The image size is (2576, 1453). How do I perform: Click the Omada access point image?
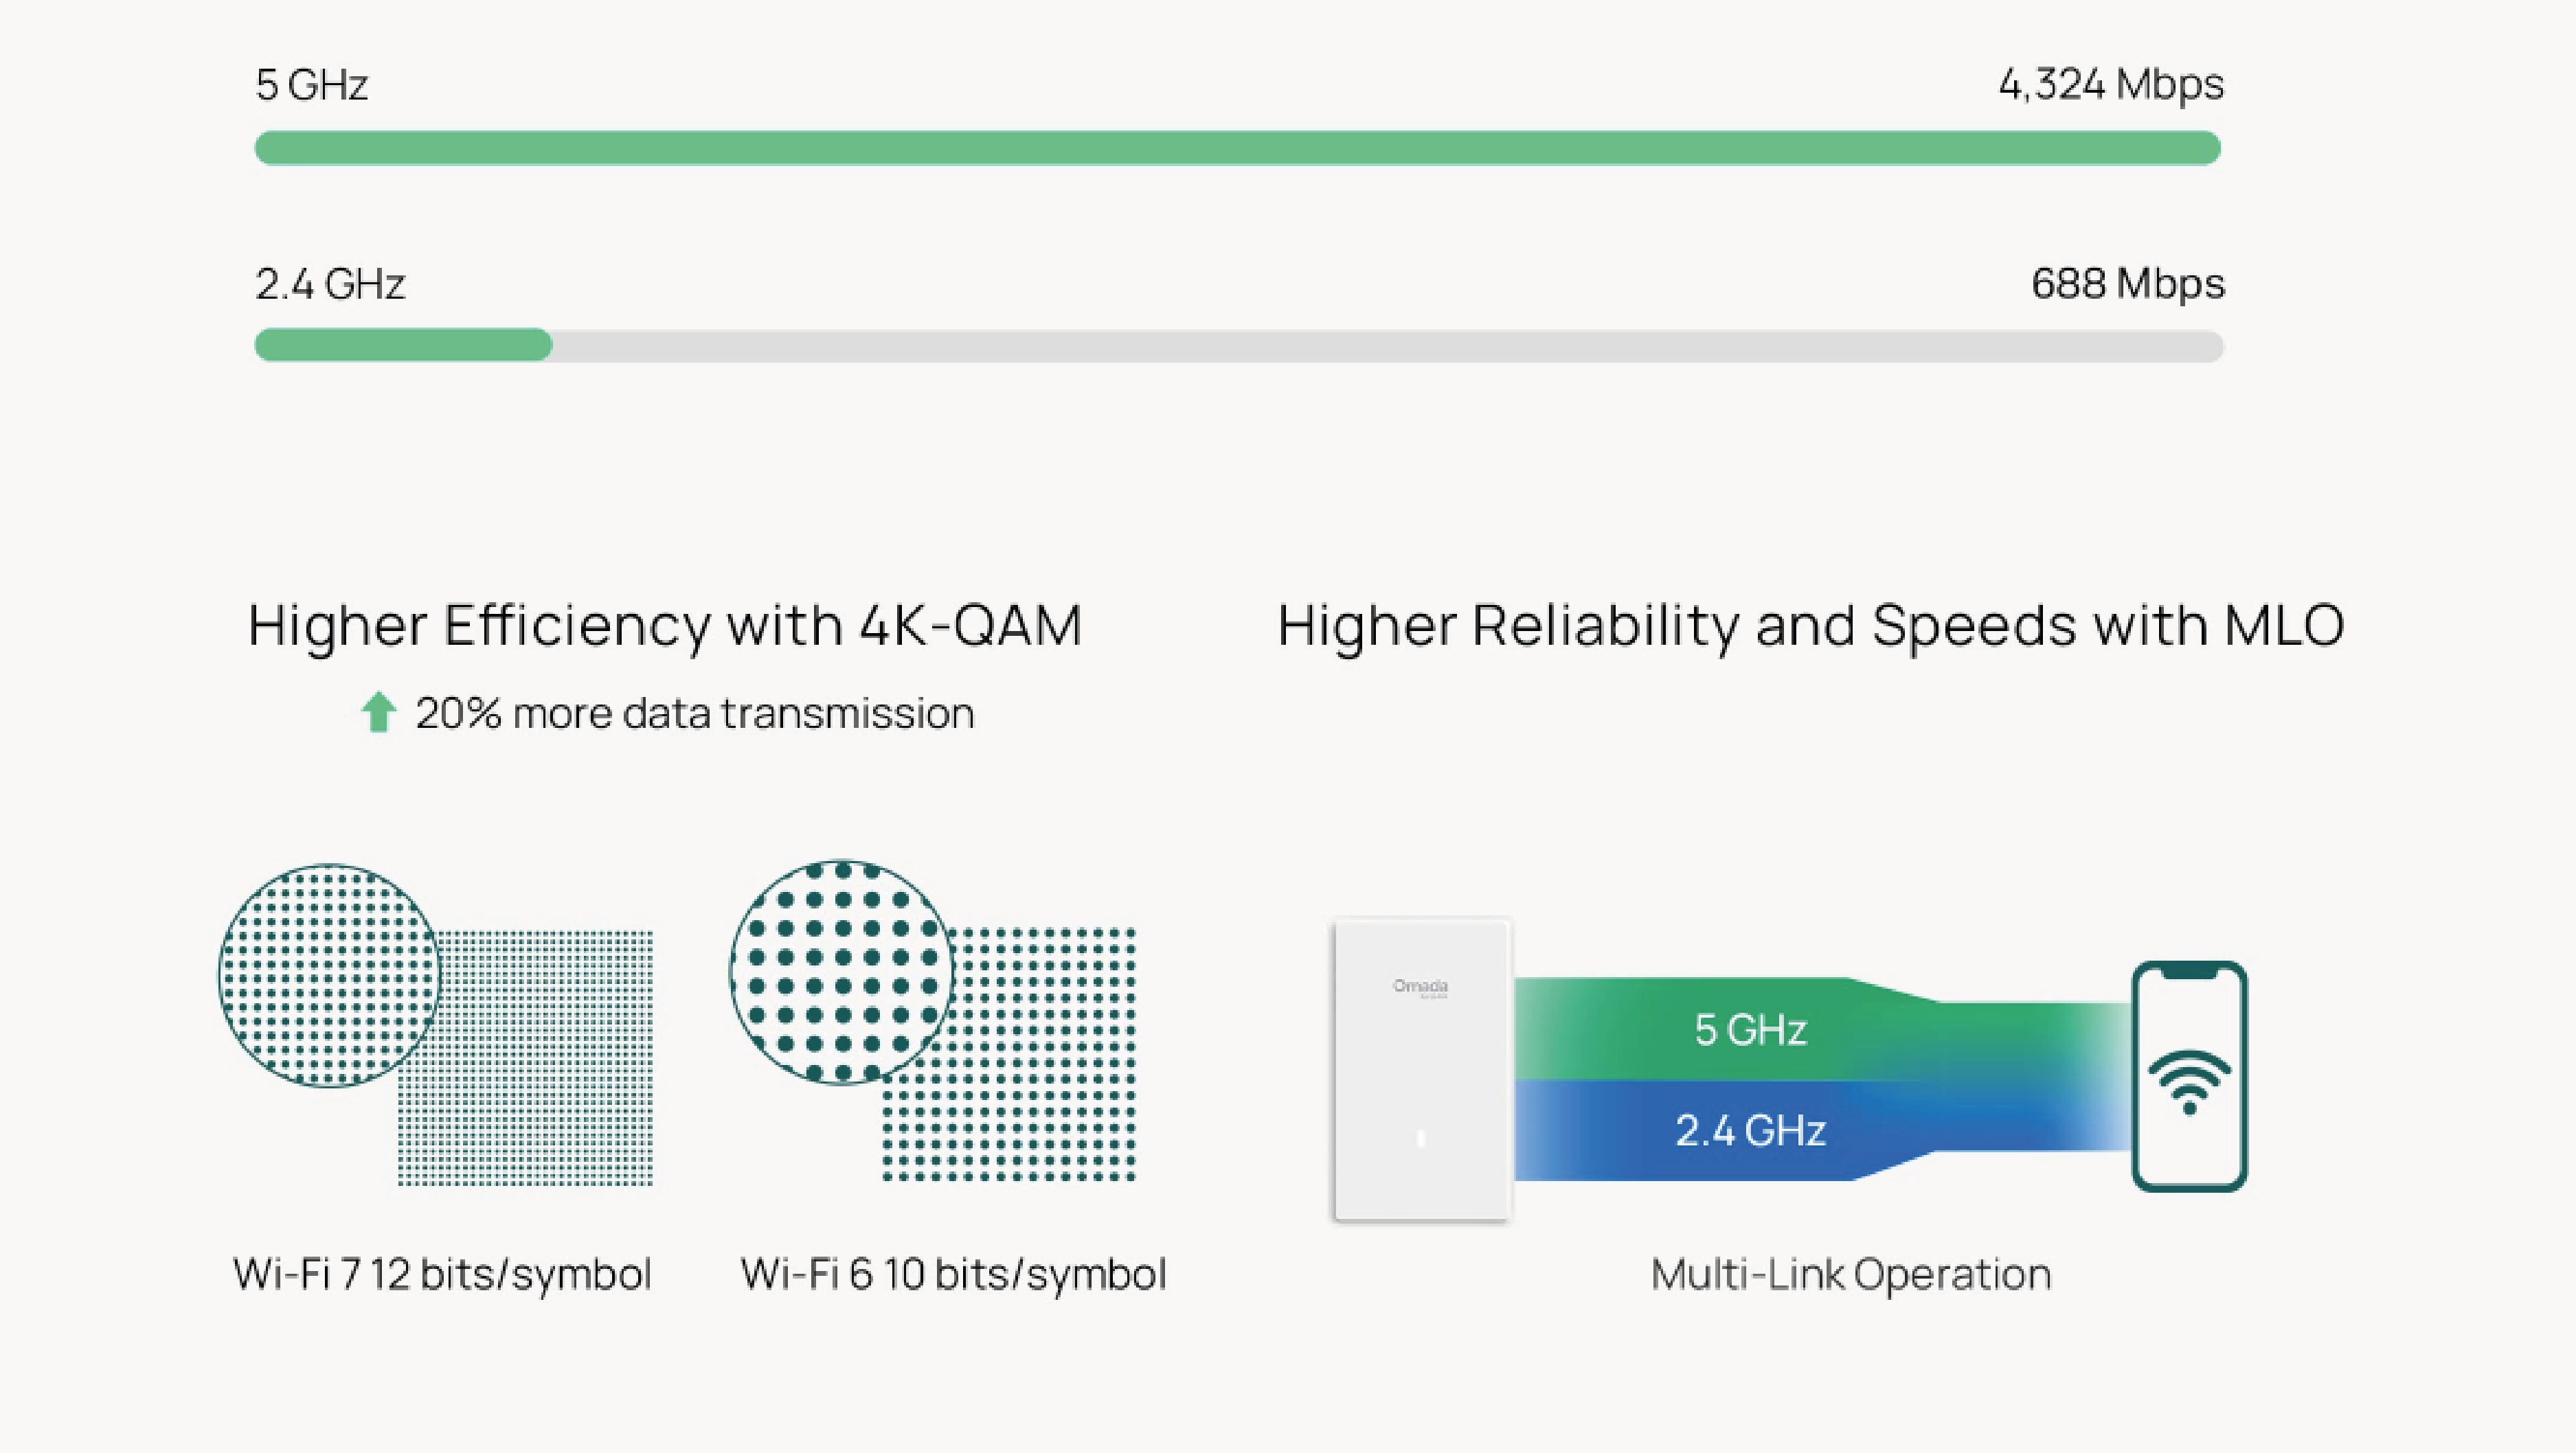(x=1421, y=1069)
